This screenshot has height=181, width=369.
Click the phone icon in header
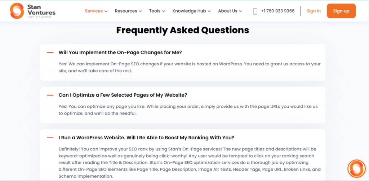point(255,11)
